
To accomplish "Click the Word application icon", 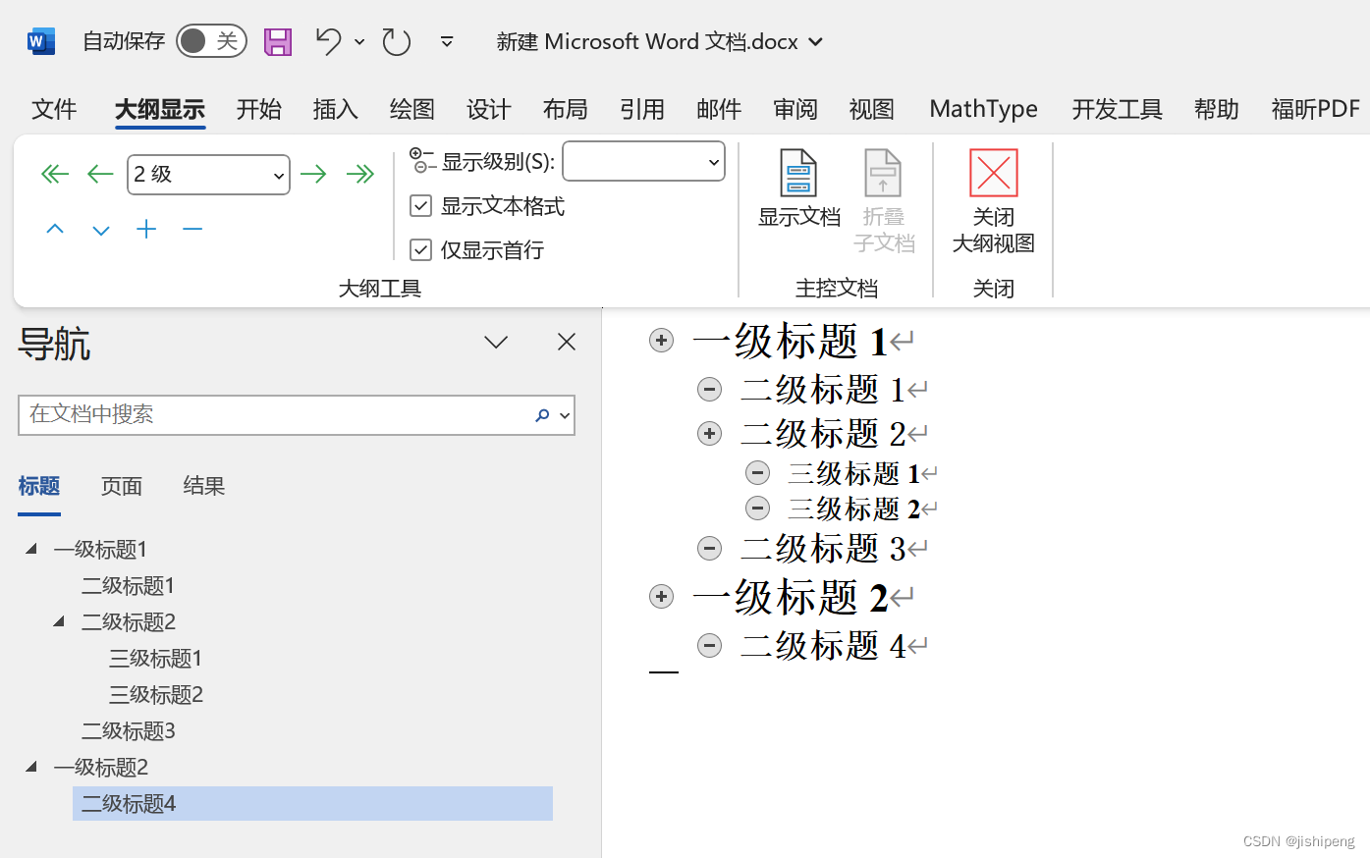I will [x=40, y=41].
